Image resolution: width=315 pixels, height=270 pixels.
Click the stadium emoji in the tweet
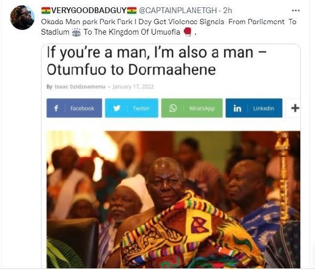click(x=76, y=32)
